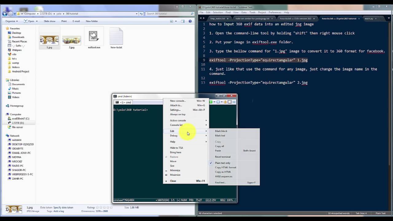Toggle the Plain text only option
Viewport: 393px width, 221px height.
point(222,163)
